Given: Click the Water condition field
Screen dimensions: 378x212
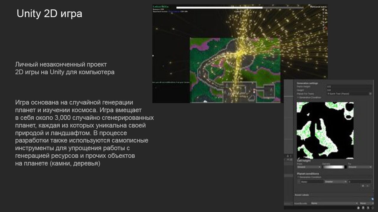Looking at the screenshot, I should click(x=312, y=182).
